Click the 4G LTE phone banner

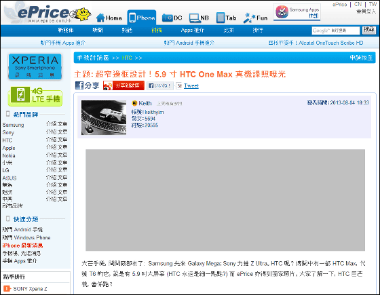pos(35,96)
